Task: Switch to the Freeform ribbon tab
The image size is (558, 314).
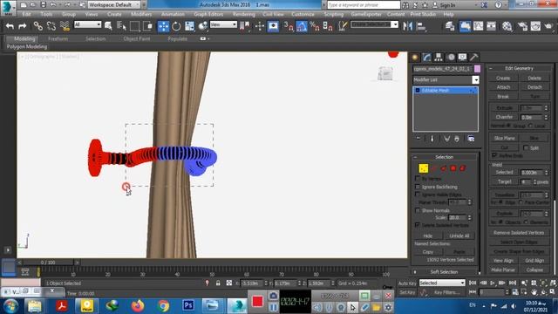Action: coord(58,38)
